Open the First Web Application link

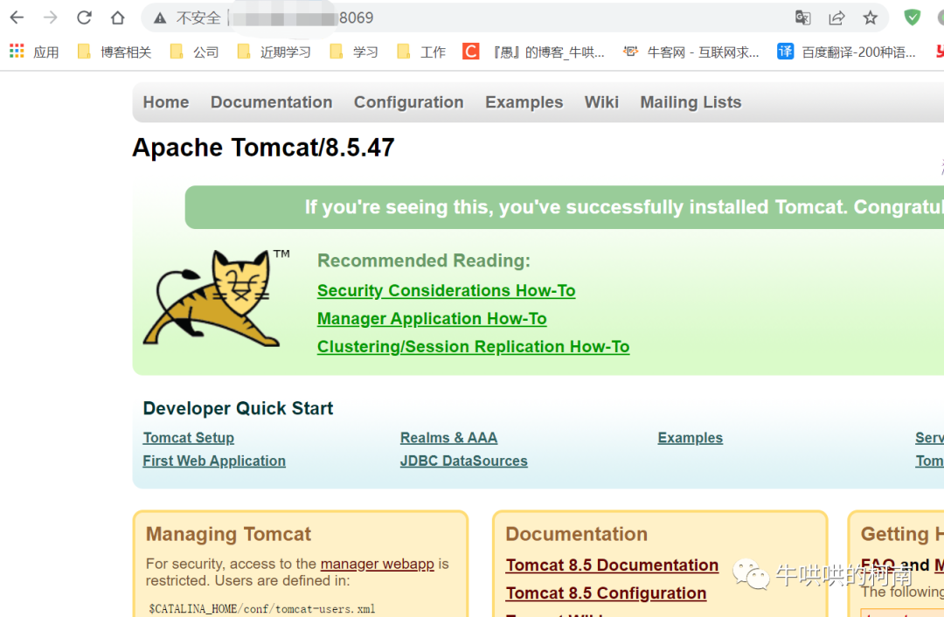(214, 461)
